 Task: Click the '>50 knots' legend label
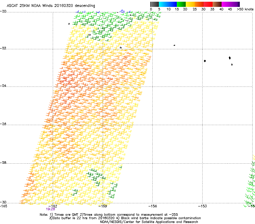click(x=245, y=9)
